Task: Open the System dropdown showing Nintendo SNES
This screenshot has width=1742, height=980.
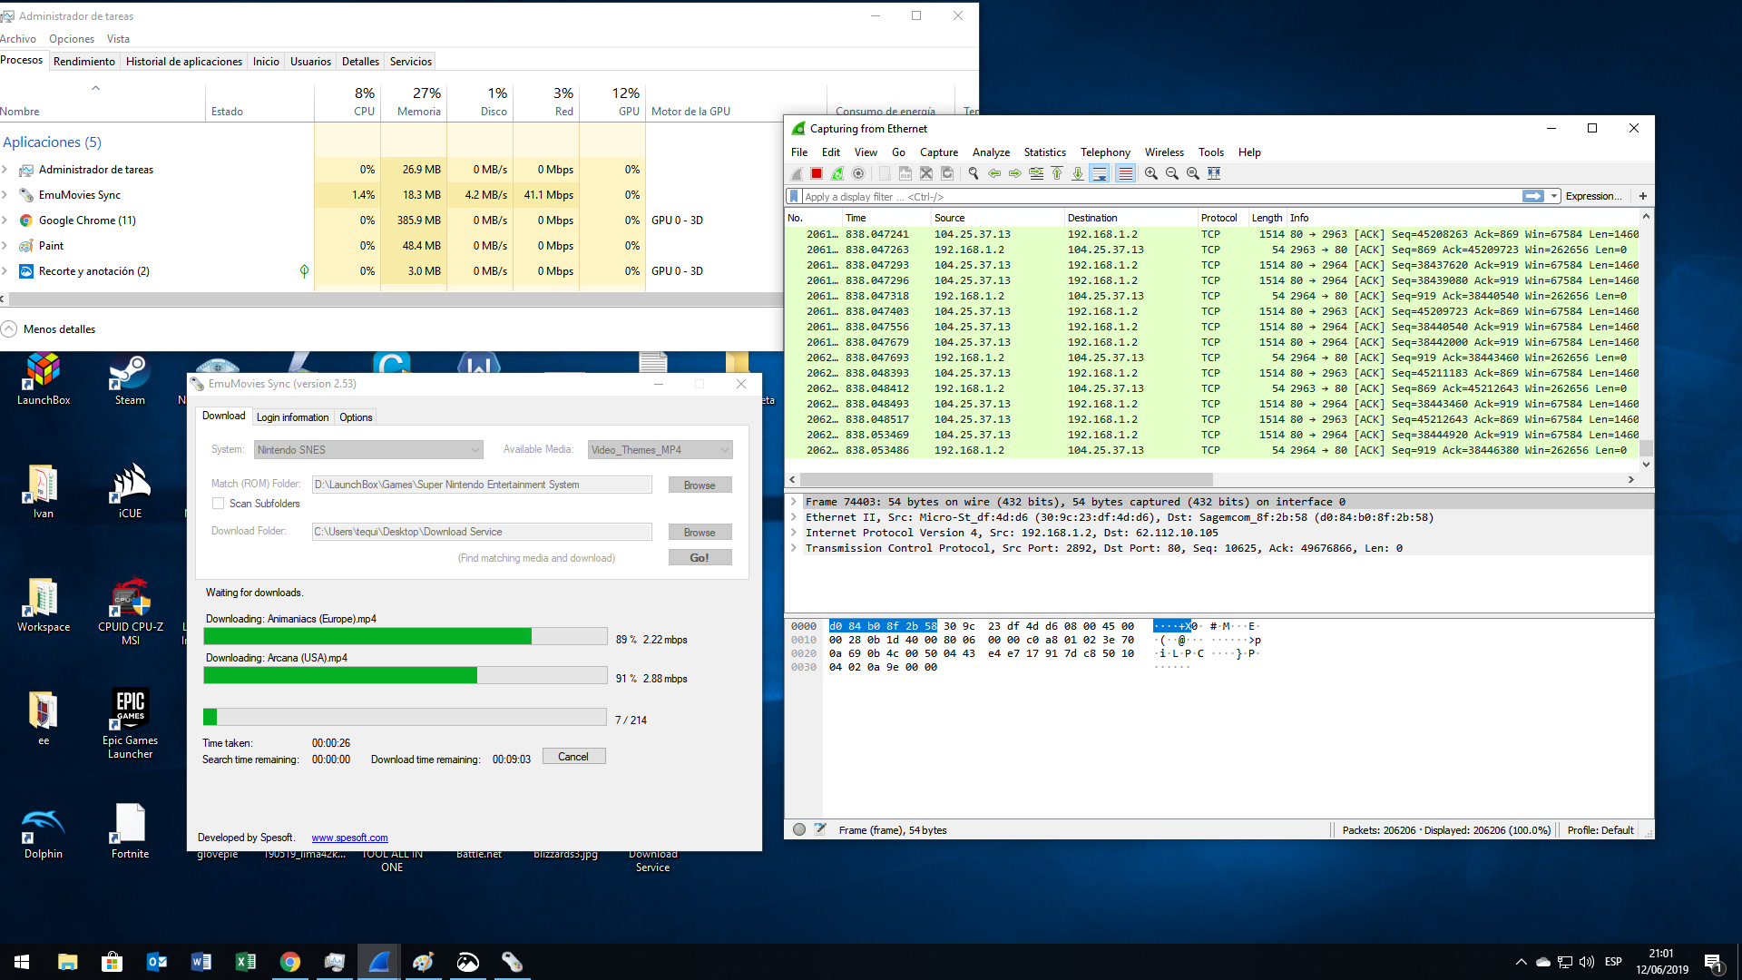Action: click(x=368, y=450)
